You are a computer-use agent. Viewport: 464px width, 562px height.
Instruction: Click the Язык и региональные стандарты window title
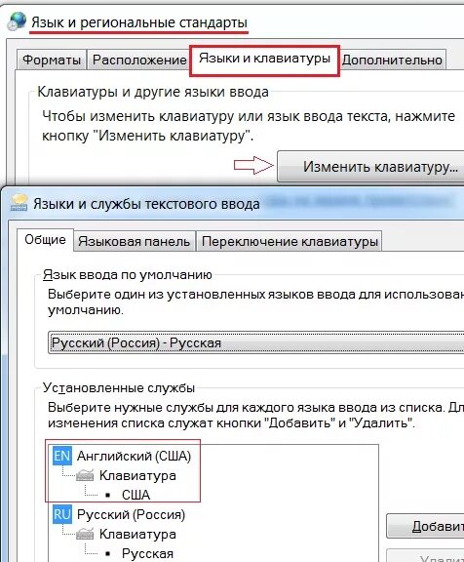[x=139, y=22]
